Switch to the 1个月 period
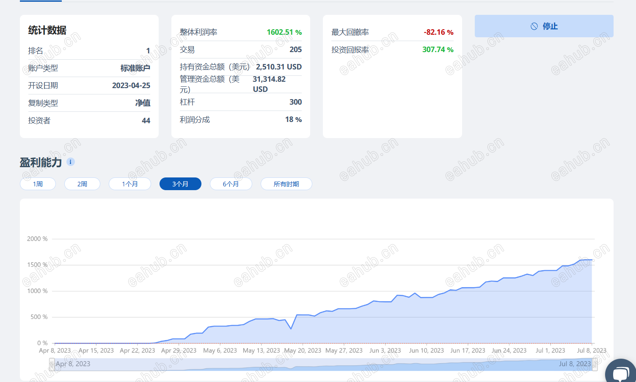This screenshot has width=636, height=382. click(130, 184)
